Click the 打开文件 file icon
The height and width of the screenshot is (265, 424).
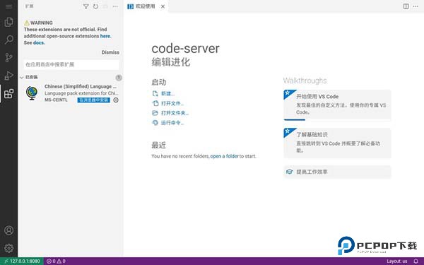[x=155, y=103]
